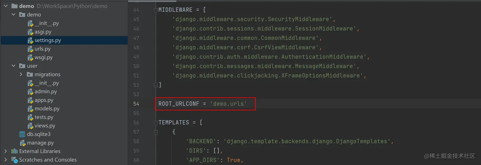The image size is (481, 165).
Task: Click the 'demo.urls' string value
Action: click(x=228, y=104)
